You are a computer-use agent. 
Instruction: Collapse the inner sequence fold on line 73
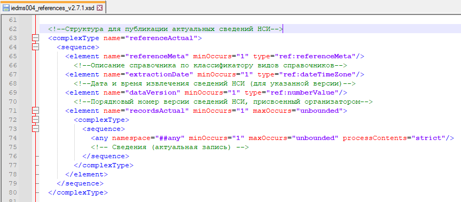[36, 129]
